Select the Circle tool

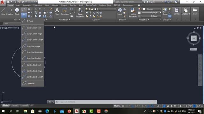pyautogui.click(x=17, y=11)
